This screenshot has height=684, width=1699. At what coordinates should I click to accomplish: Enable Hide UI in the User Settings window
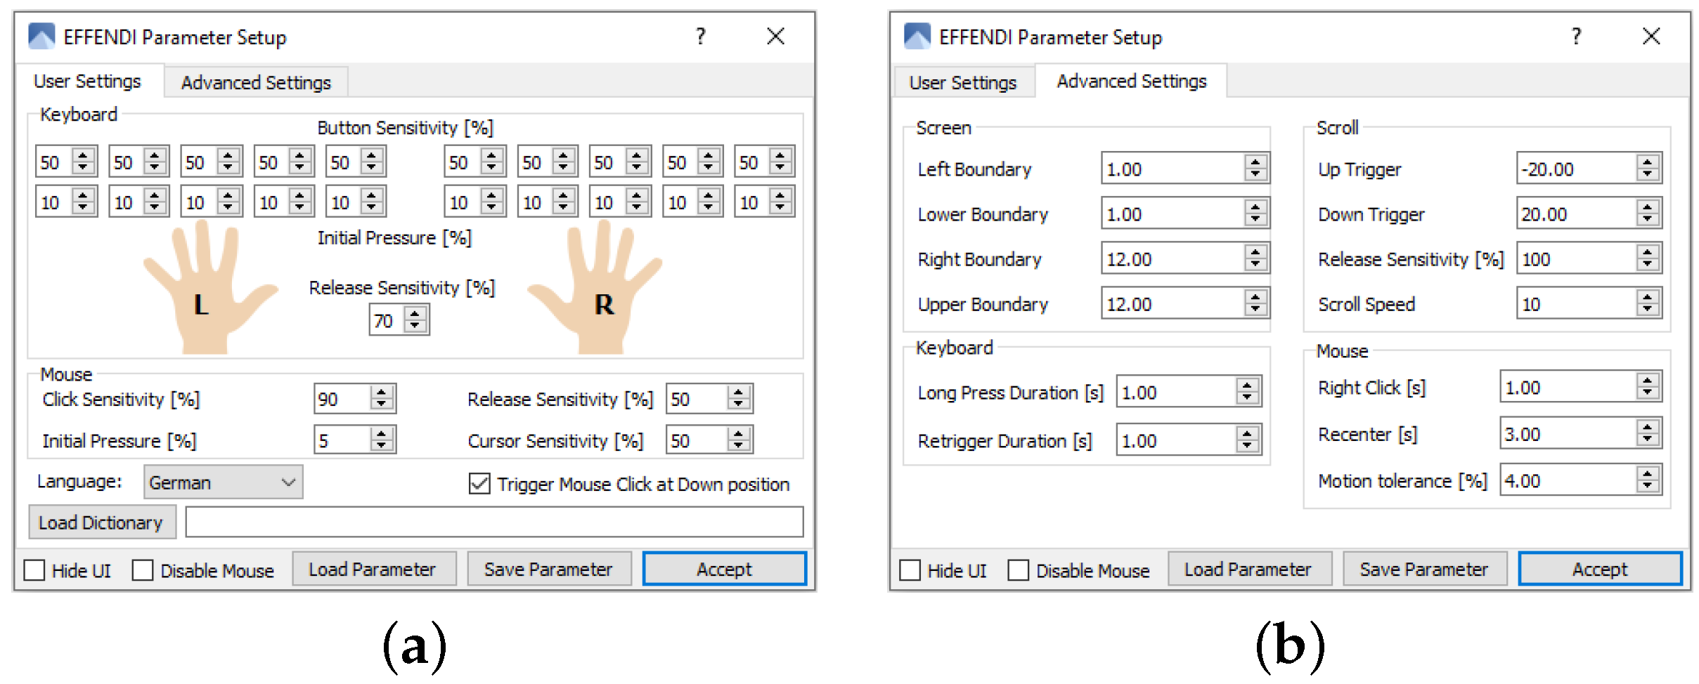(34, 570)
